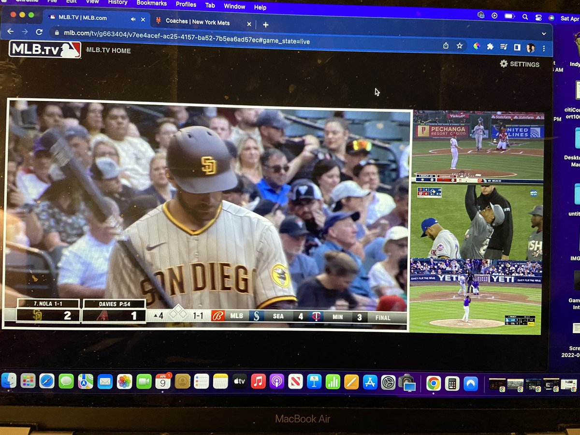The image size is (580, 435).
Task: Open Maps from the Dock
Action: (86, 381)
